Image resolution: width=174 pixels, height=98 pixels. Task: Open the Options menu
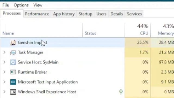click(21, 5)
